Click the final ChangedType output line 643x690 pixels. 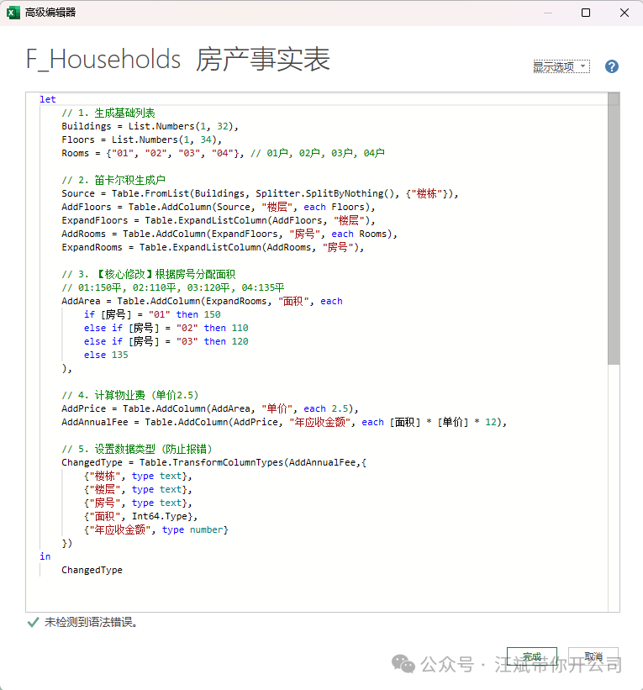[x=92, y=570]
